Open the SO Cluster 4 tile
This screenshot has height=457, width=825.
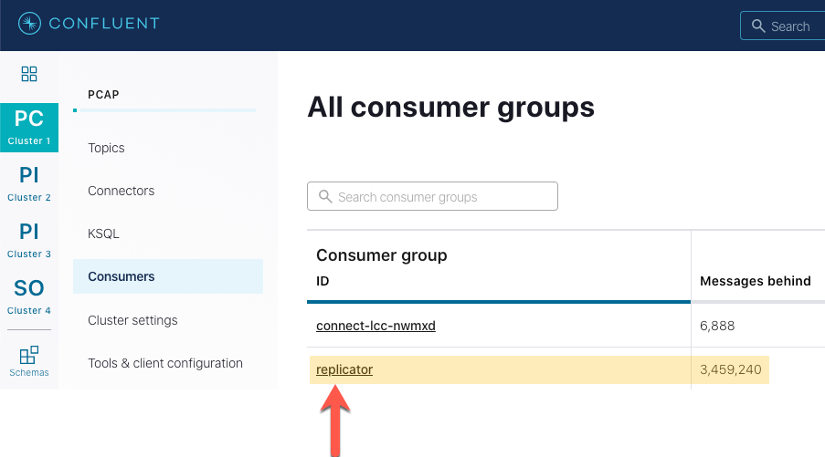click(x=29, y=296)
